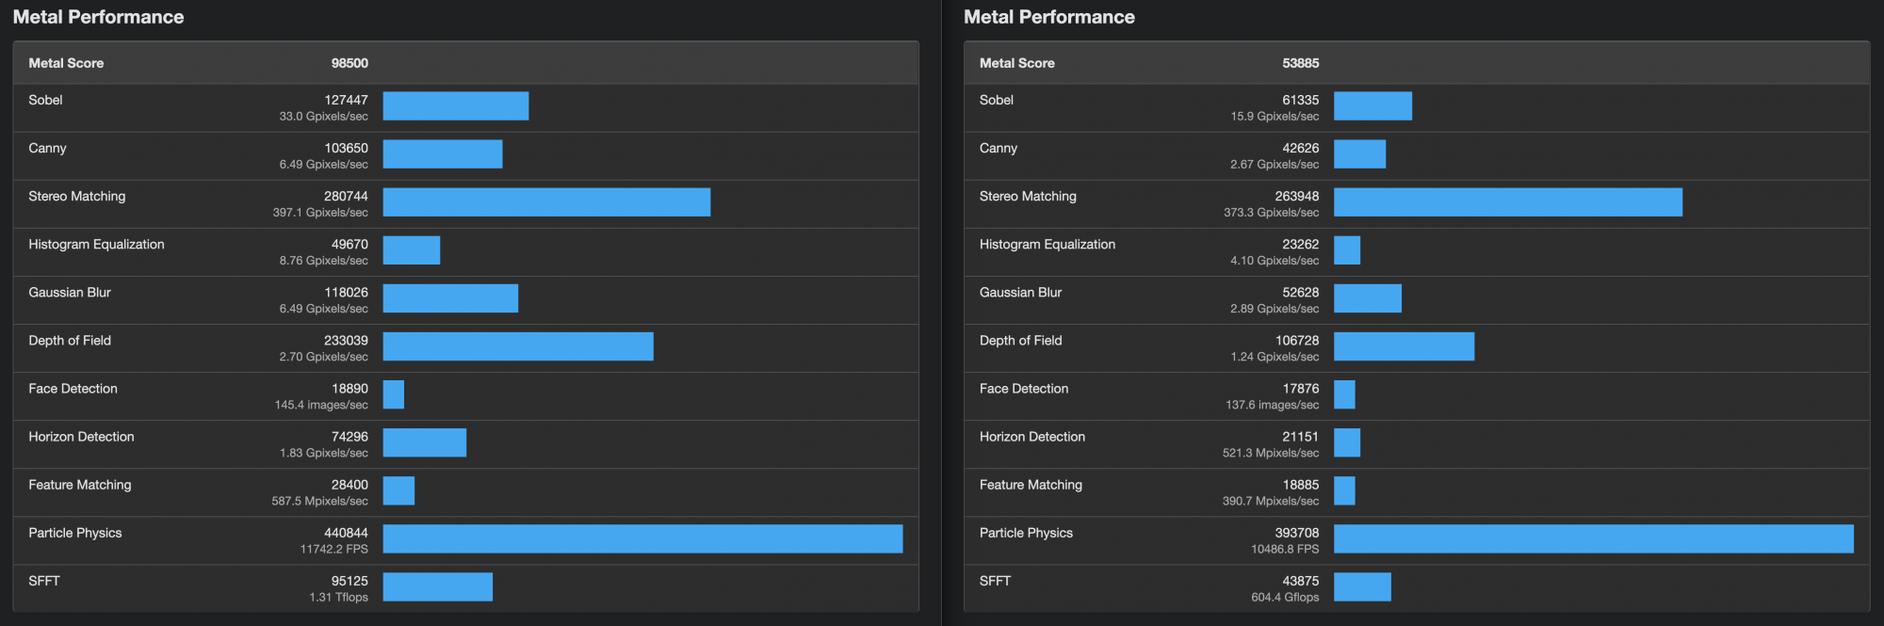Click the left Particle Physics blue bar

(642, 538)
